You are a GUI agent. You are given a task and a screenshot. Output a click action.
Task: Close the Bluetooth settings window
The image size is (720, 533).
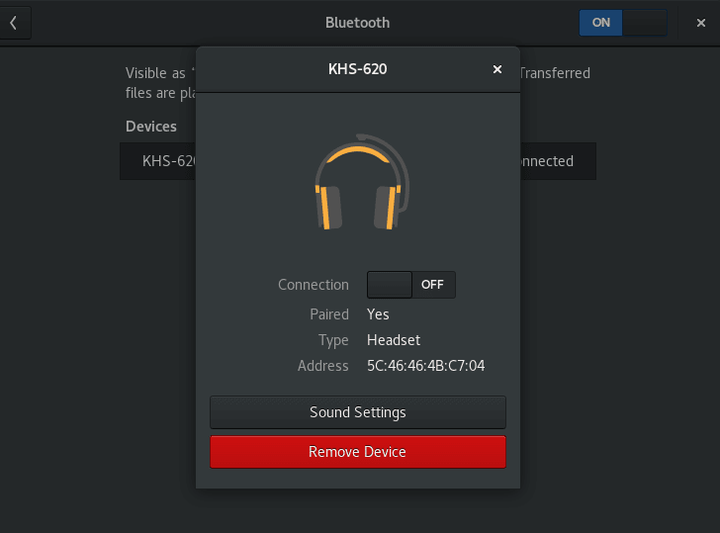tap(700, 23)
